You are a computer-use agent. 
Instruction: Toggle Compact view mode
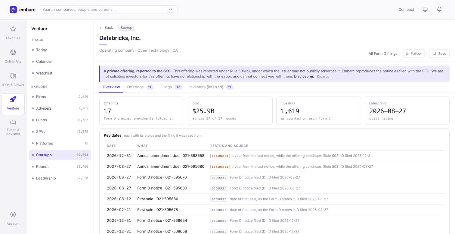coord(406,10)
